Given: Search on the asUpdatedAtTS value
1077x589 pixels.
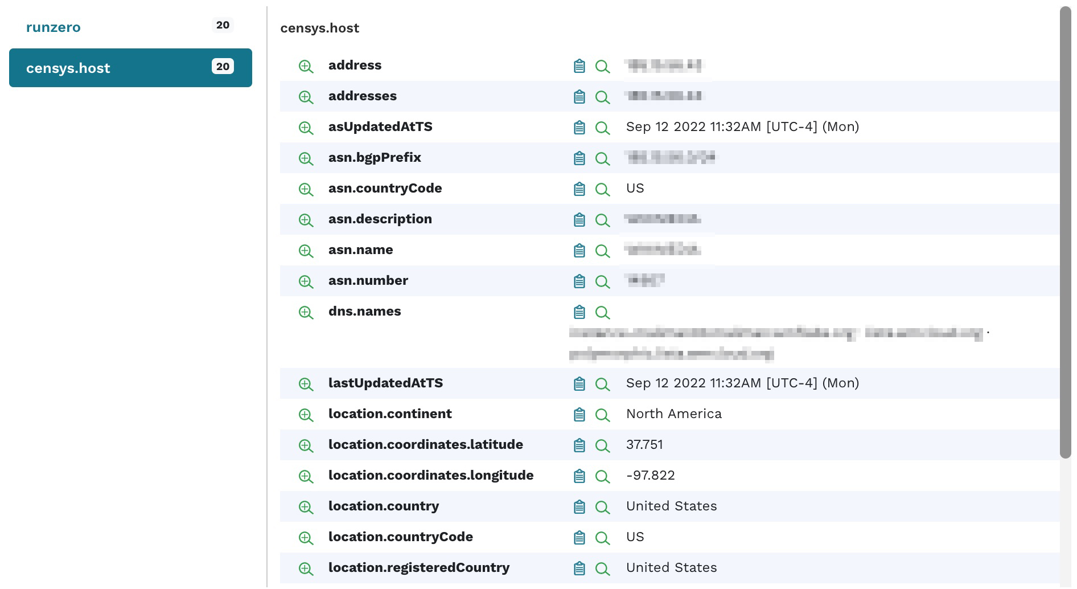Looking at the screenshot, I should [x=603, y=128].
